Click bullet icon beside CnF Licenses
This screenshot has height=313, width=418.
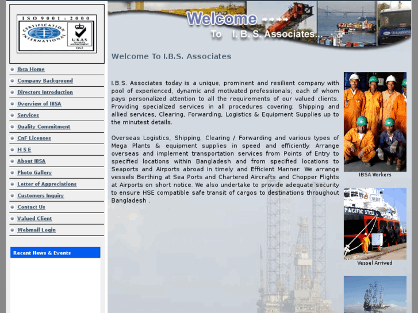tap(12, 138)
